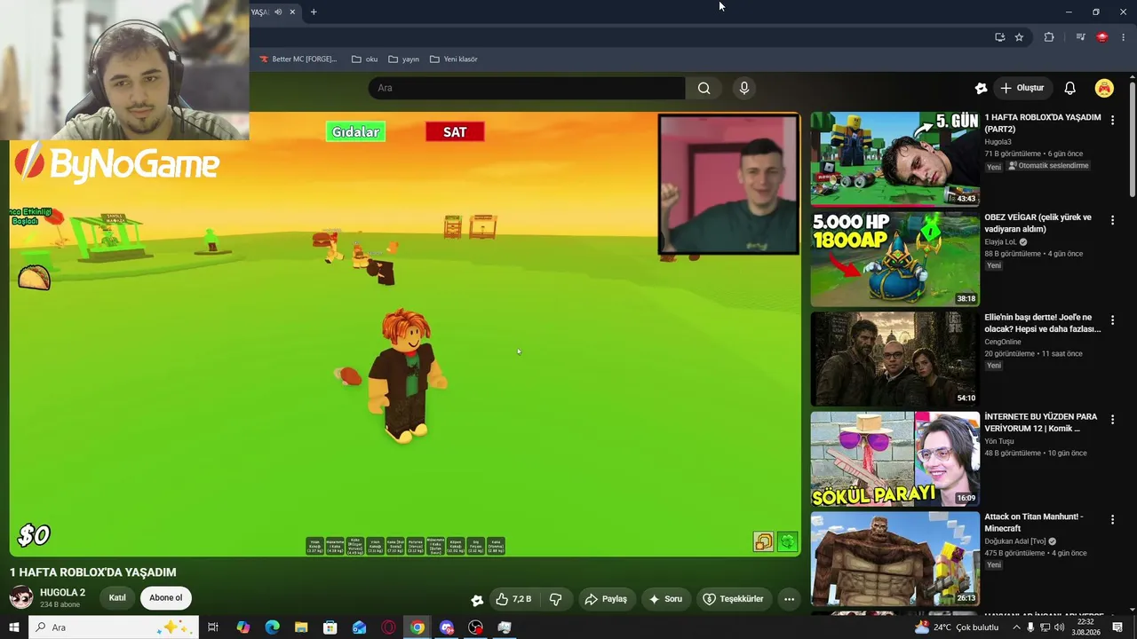The width and height of the screenshot is (1137, 639).
Task: Open the Yeni klasör bookmark folder
Action: click(454, 59)
